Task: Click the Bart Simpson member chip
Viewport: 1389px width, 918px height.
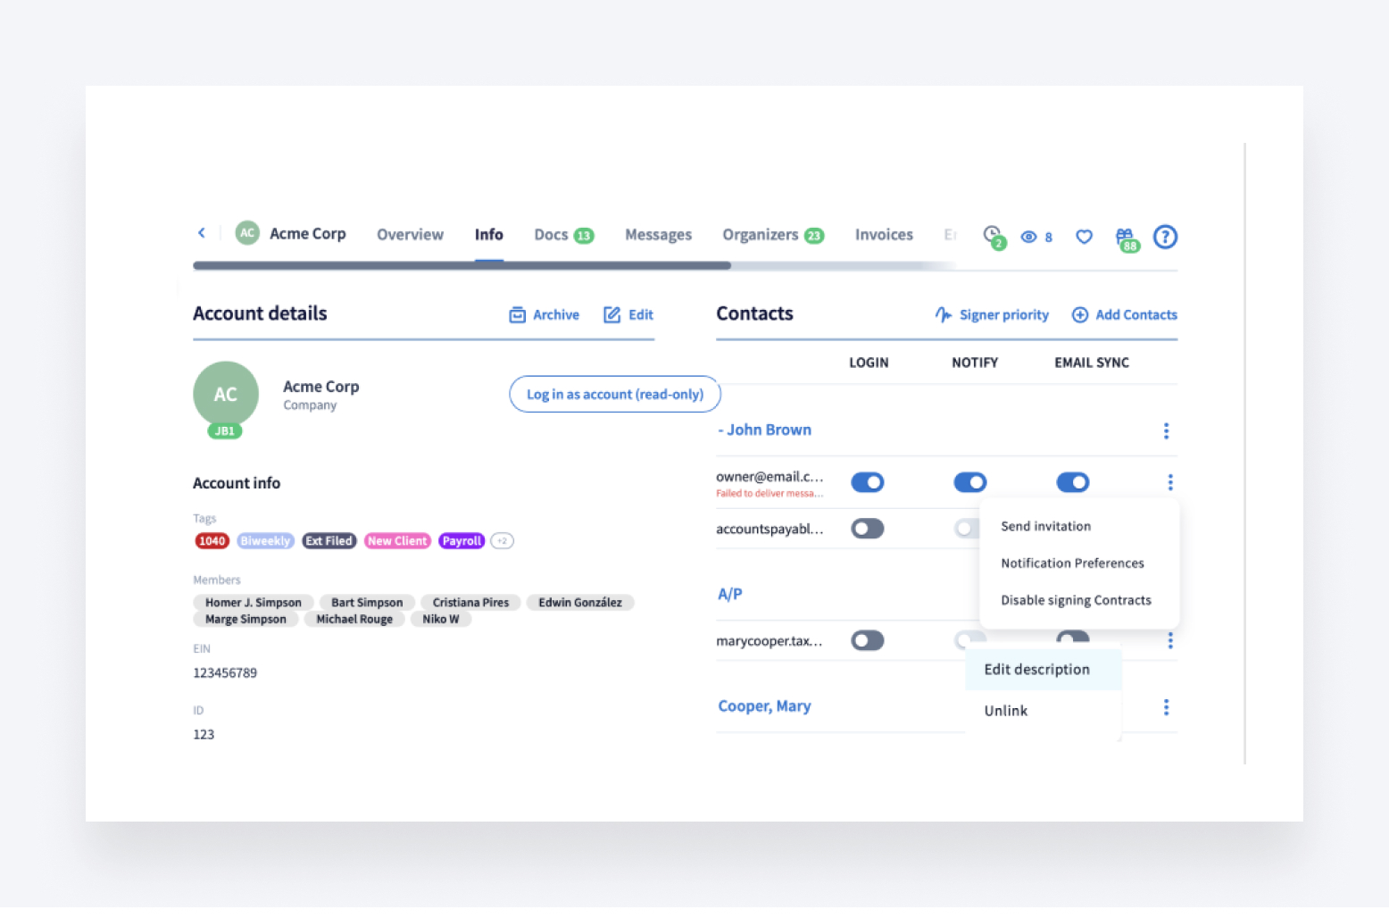Action: [x=366, y=602]
